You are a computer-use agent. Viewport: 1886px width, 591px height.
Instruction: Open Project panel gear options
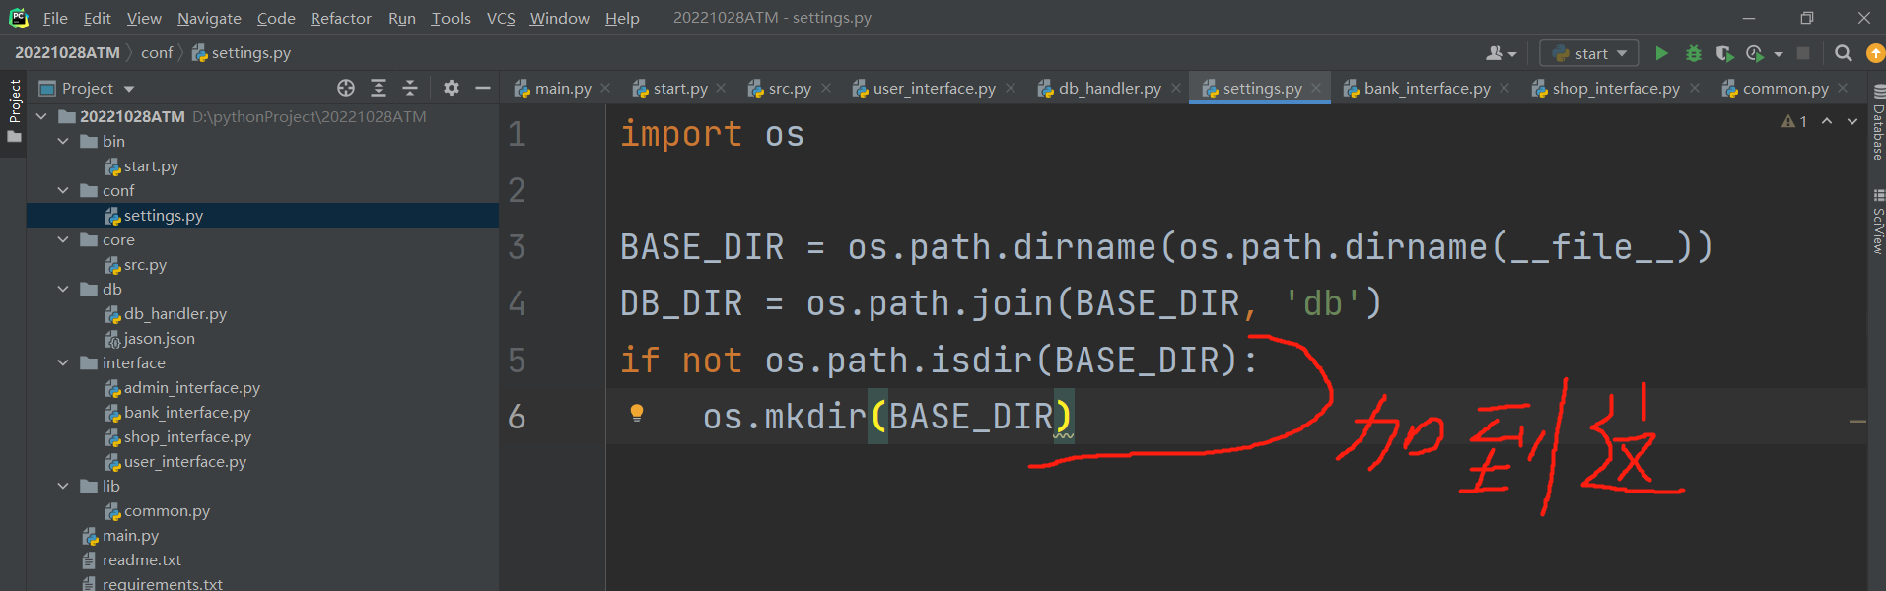(452, 88)
